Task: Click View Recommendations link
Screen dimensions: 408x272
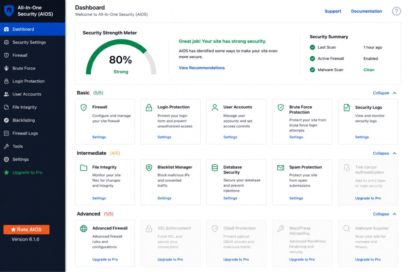Action: (x=202, y=68)
